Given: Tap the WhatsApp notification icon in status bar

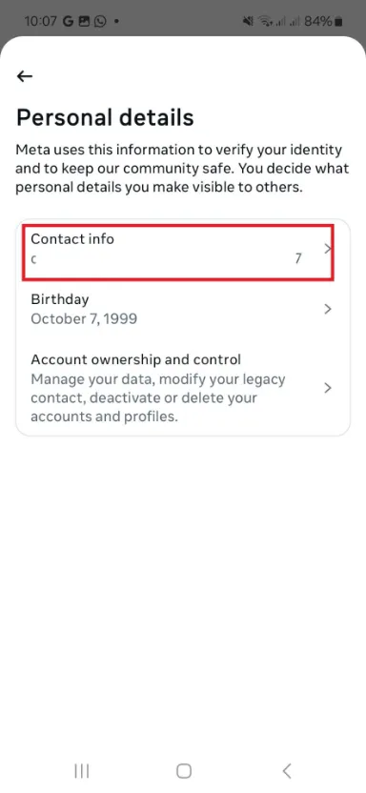Looking at the screenshot, I should [x=101, y=21].
